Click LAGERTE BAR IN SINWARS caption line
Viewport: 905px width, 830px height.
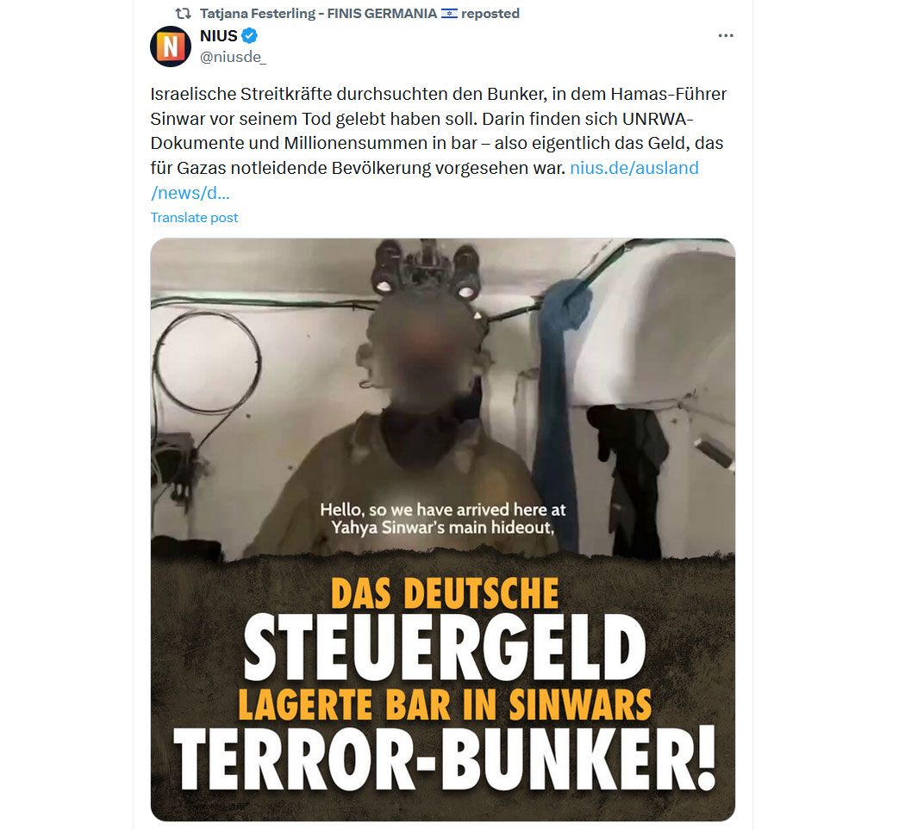[x=445, y=704]
